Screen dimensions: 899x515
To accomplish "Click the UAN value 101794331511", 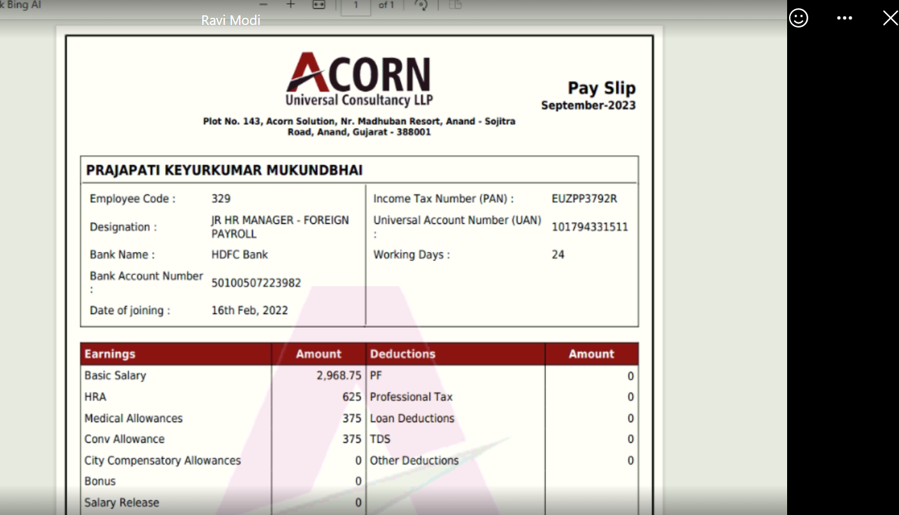I will (590, 227).
